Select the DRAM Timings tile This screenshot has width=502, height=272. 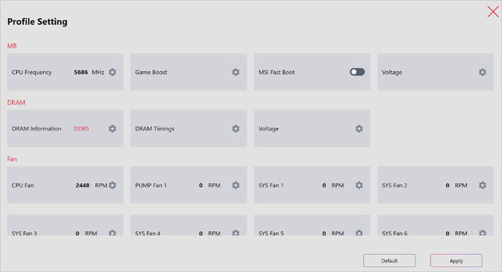pos(189,128)
